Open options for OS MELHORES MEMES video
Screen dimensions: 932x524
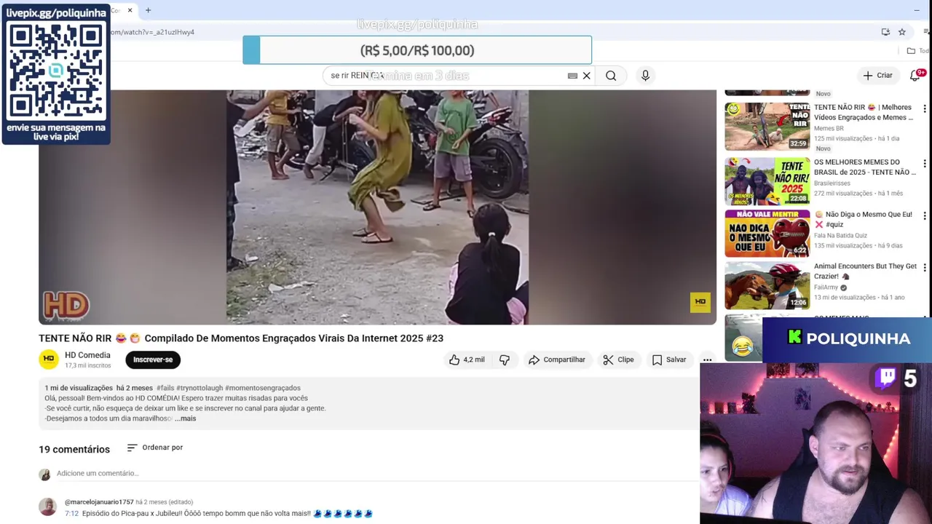[925, 164]
